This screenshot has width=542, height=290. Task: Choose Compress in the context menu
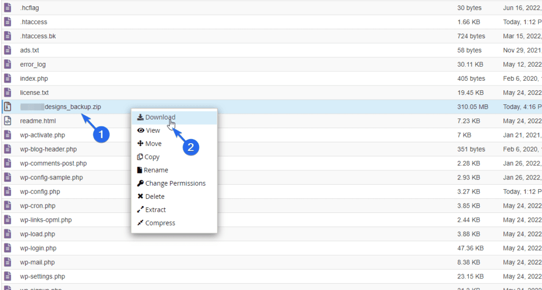(174, 223)
